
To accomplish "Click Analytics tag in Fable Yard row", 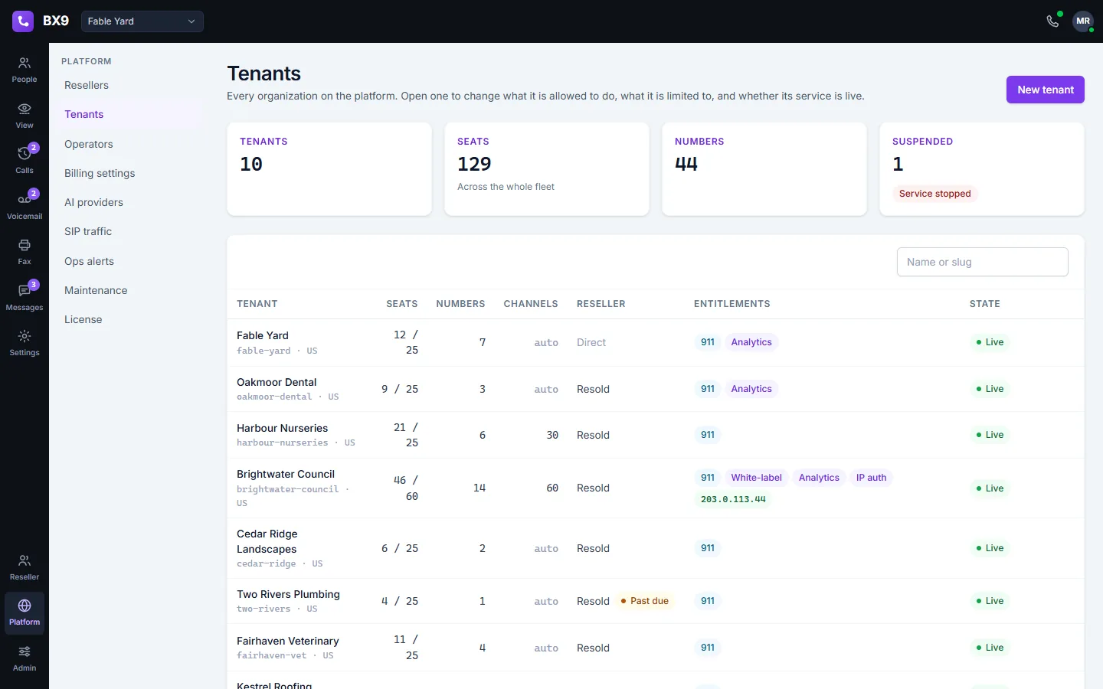I will [751, 342].
